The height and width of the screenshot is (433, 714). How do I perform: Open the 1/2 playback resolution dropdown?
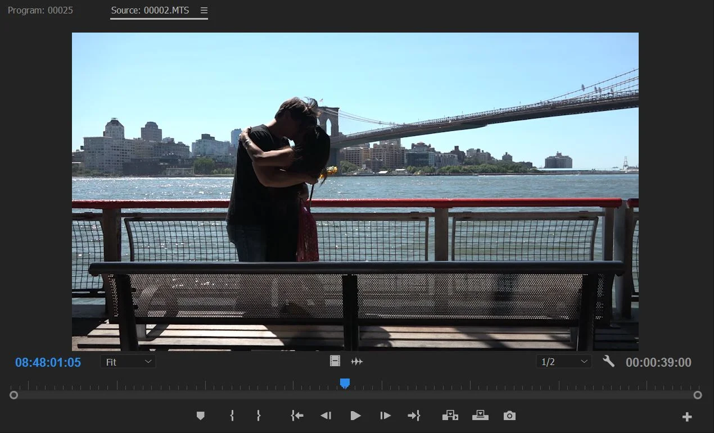tap(563, 362)
